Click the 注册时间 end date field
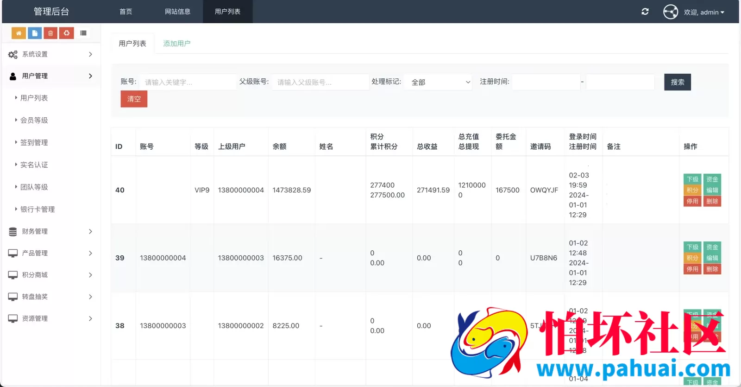Image resolution: width=741 pixels, height=387 pixels. point(620,82)
